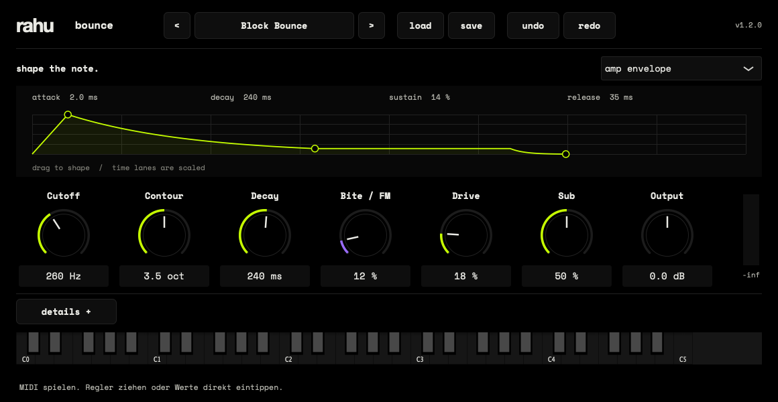Viewport: 778px width, 402px height.
Task: Select the 0.0 dB output value field
Action: coord(667,276)
